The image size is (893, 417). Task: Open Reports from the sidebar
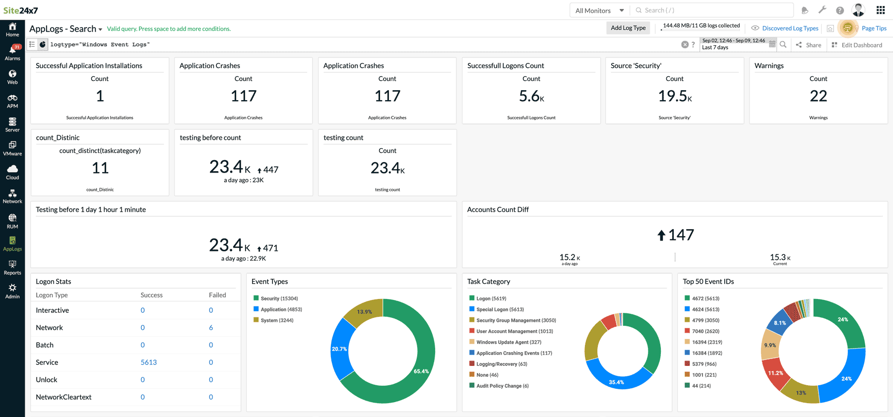coord(12,268)
